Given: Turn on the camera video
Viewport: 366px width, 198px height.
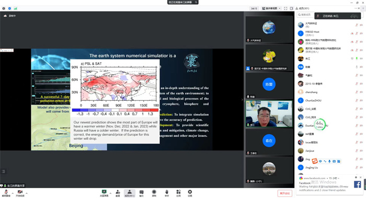Looking at the screenshot, I should (20, 193).
